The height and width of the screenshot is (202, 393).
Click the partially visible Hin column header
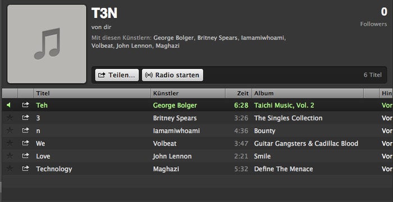click(386, 93)
